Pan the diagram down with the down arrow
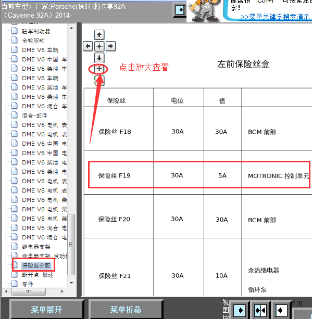 99,58
